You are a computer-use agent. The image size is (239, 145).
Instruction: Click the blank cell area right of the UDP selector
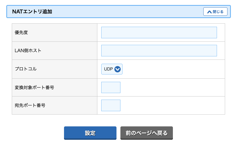coord(173,69)
